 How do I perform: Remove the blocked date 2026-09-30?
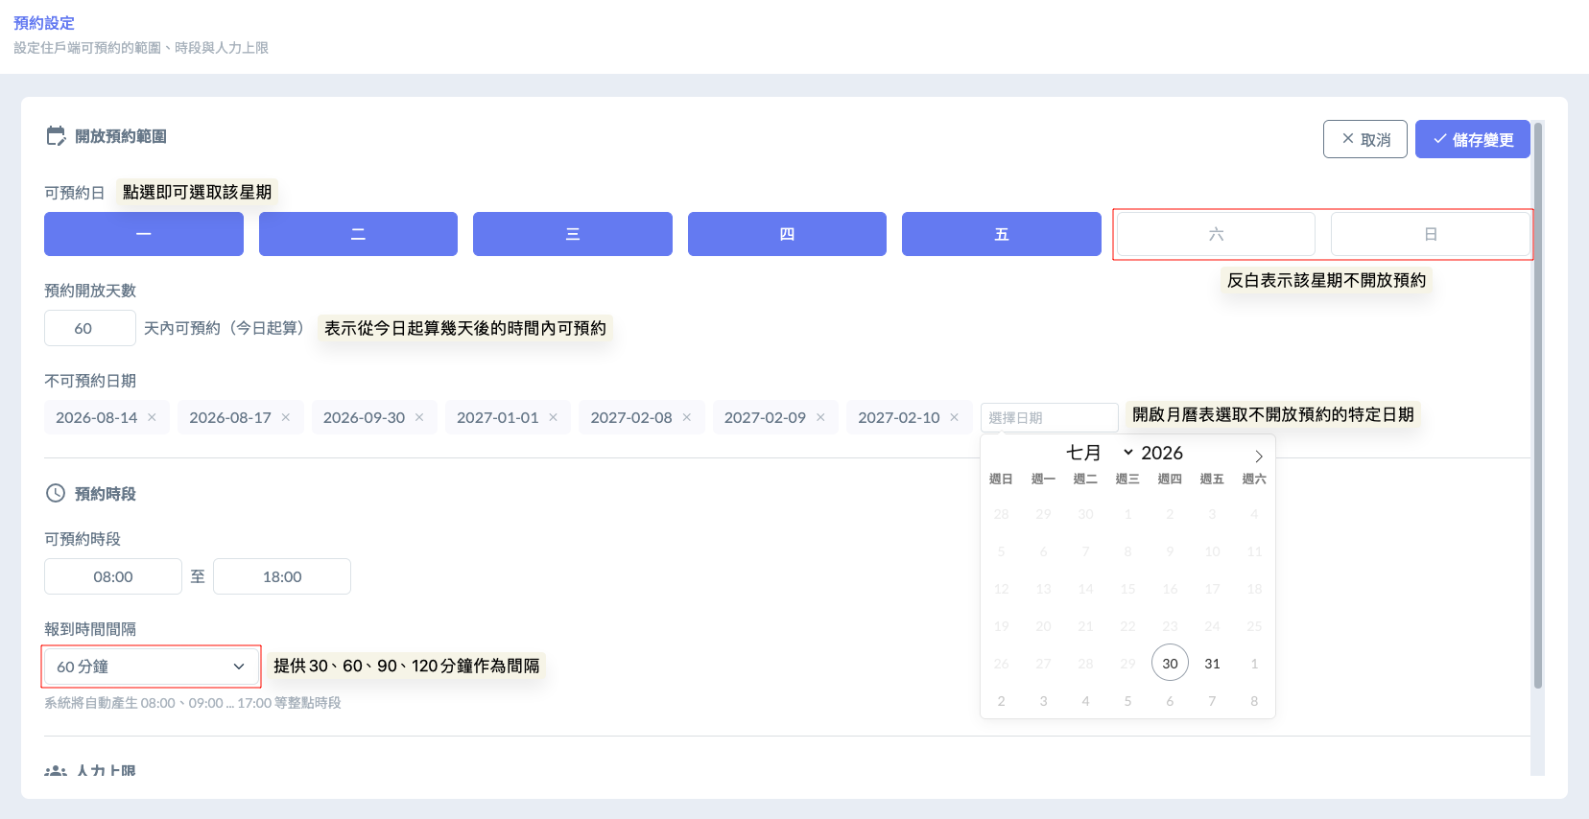pos(419,417)
